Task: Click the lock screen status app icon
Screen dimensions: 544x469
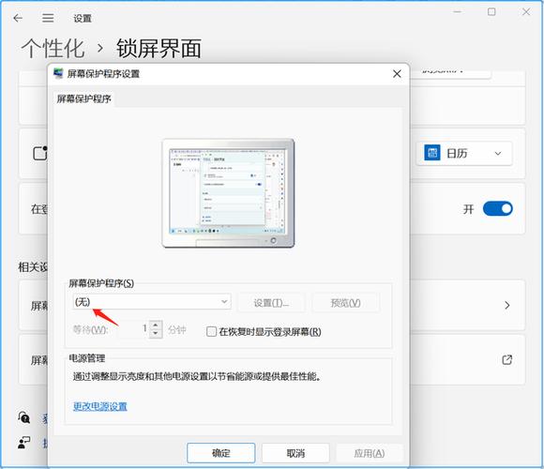Action: 40,153
